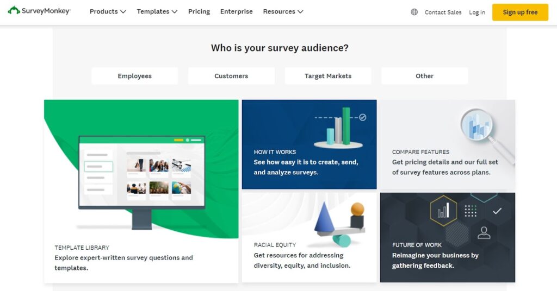Select the Customers audience option

coord(231,76)
